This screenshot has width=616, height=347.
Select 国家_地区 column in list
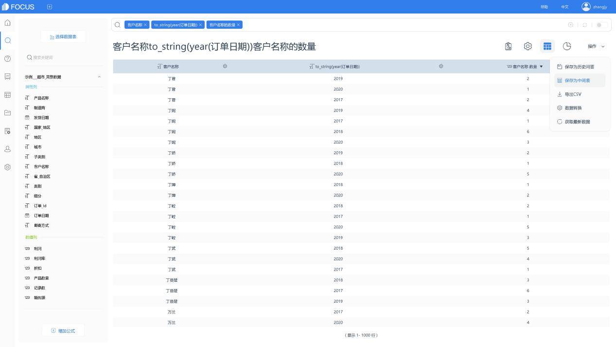click(x=42, y=128)
